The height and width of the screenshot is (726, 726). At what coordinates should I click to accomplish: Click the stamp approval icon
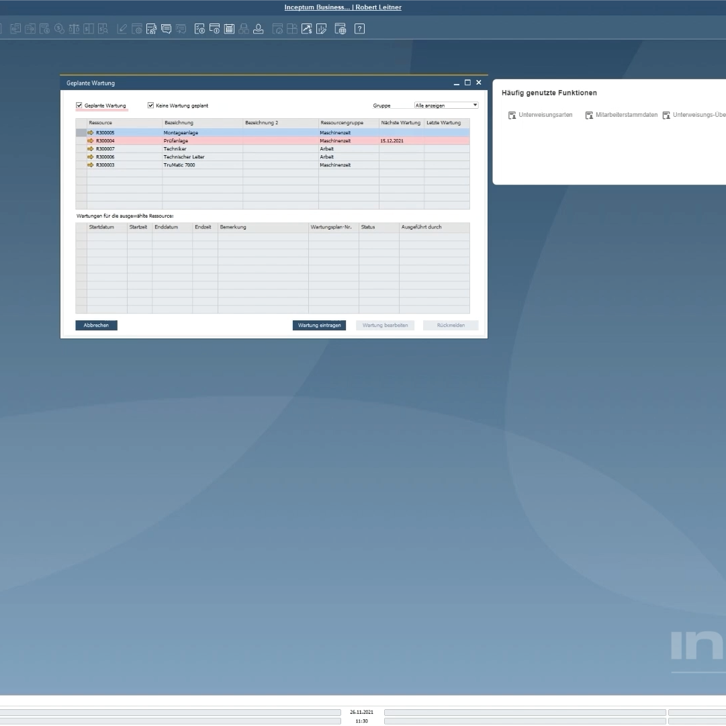[x=259, y=29]
